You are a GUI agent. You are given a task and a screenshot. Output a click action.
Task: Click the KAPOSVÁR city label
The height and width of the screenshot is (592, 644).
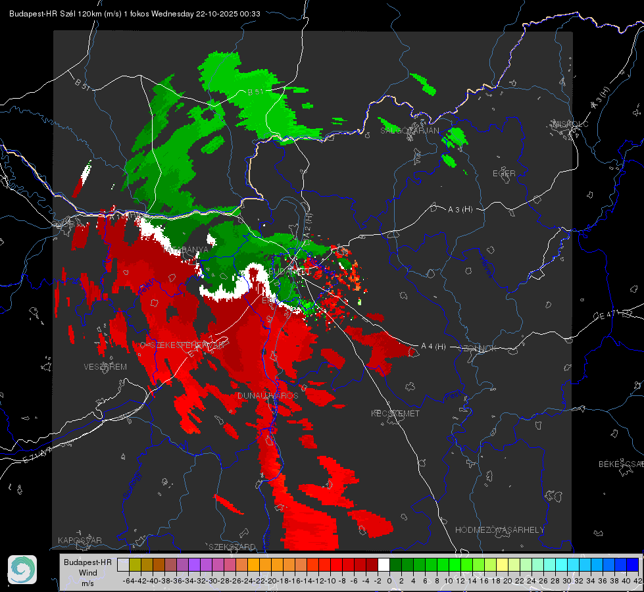tap(80, 540)
